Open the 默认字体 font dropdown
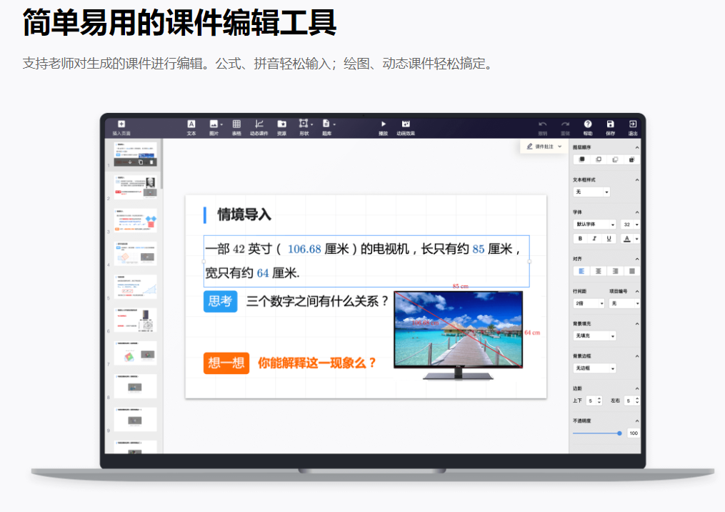 coord(595,224)
